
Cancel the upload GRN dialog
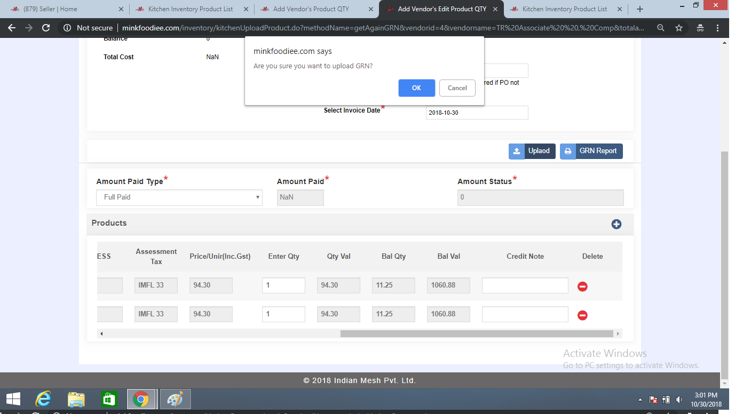coord(457,88)
